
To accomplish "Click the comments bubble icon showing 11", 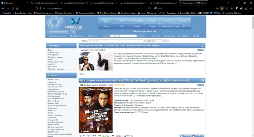I will (x=81, y=74).
